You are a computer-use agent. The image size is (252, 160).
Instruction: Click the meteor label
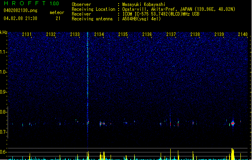57,12
